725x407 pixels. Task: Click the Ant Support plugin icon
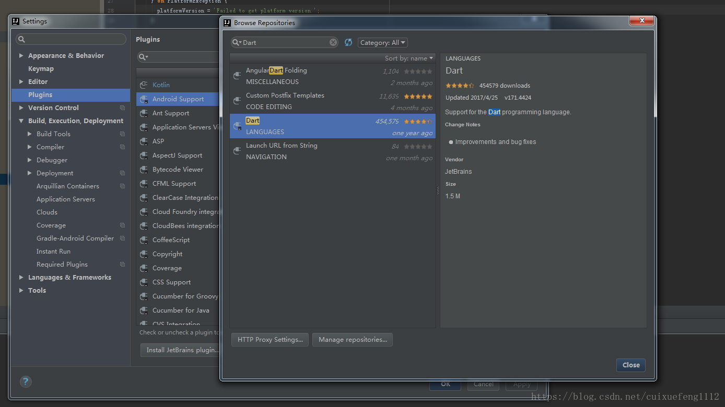click(144, 113)
